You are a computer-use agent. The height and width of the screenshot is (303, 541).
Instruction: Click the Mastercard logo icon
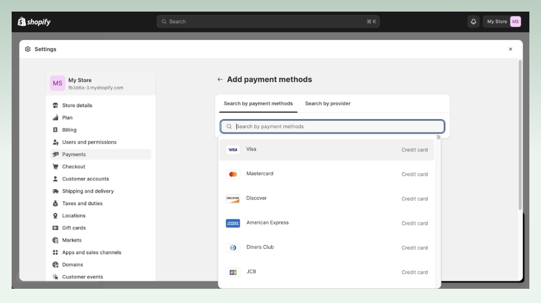point(233,174)
